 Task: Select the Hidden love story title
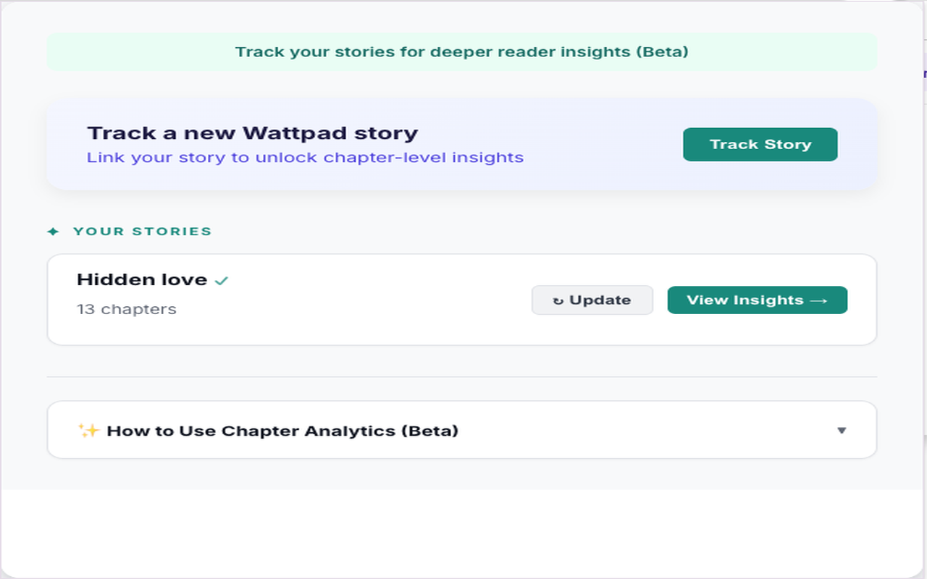142,279
